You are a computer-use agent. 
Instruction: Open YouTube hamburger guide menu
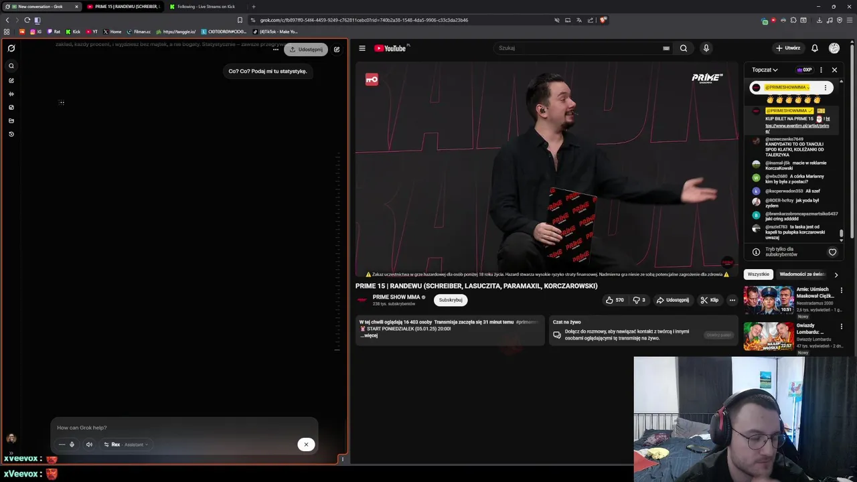pos(362,48)
